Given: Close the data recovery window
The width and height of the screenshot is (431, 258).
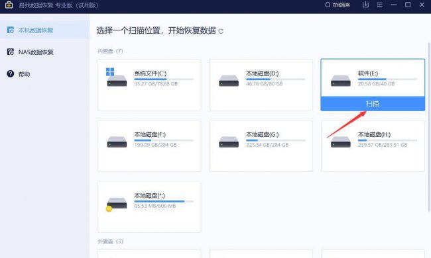Looking at the screenshot, I should coord(422,5).
